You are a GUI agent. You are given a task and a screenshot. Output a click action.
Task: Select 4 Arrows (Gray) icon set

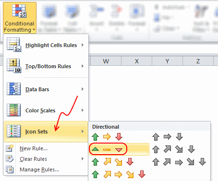173,149
